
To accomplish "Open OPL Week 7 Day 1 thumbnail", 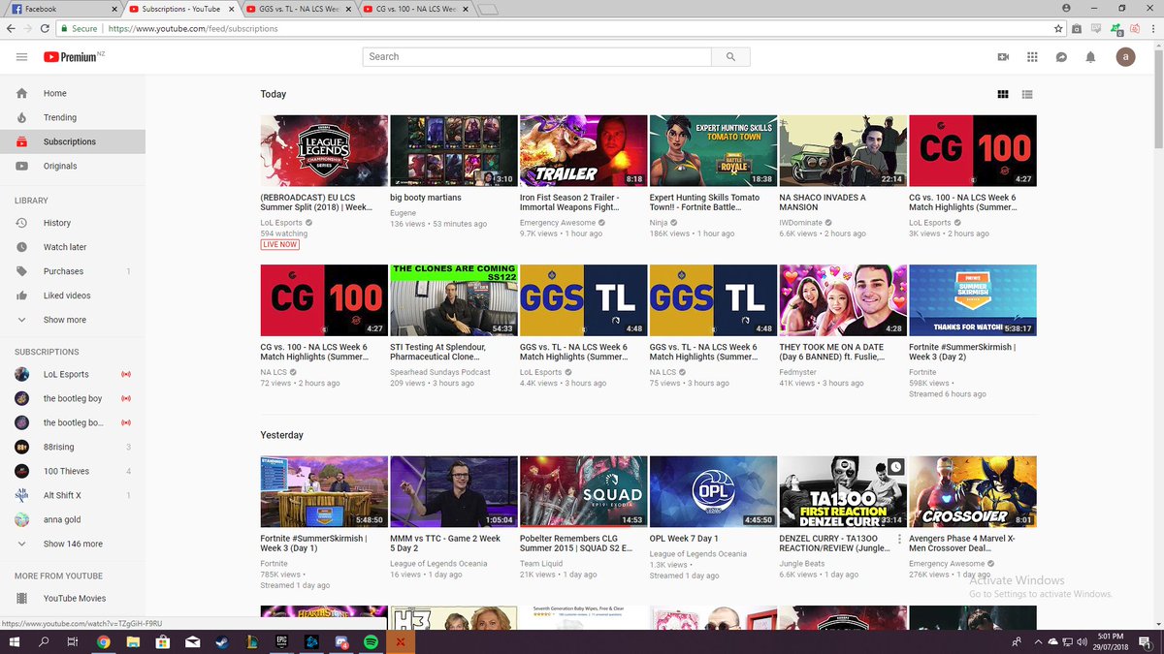I will [713, 492].
